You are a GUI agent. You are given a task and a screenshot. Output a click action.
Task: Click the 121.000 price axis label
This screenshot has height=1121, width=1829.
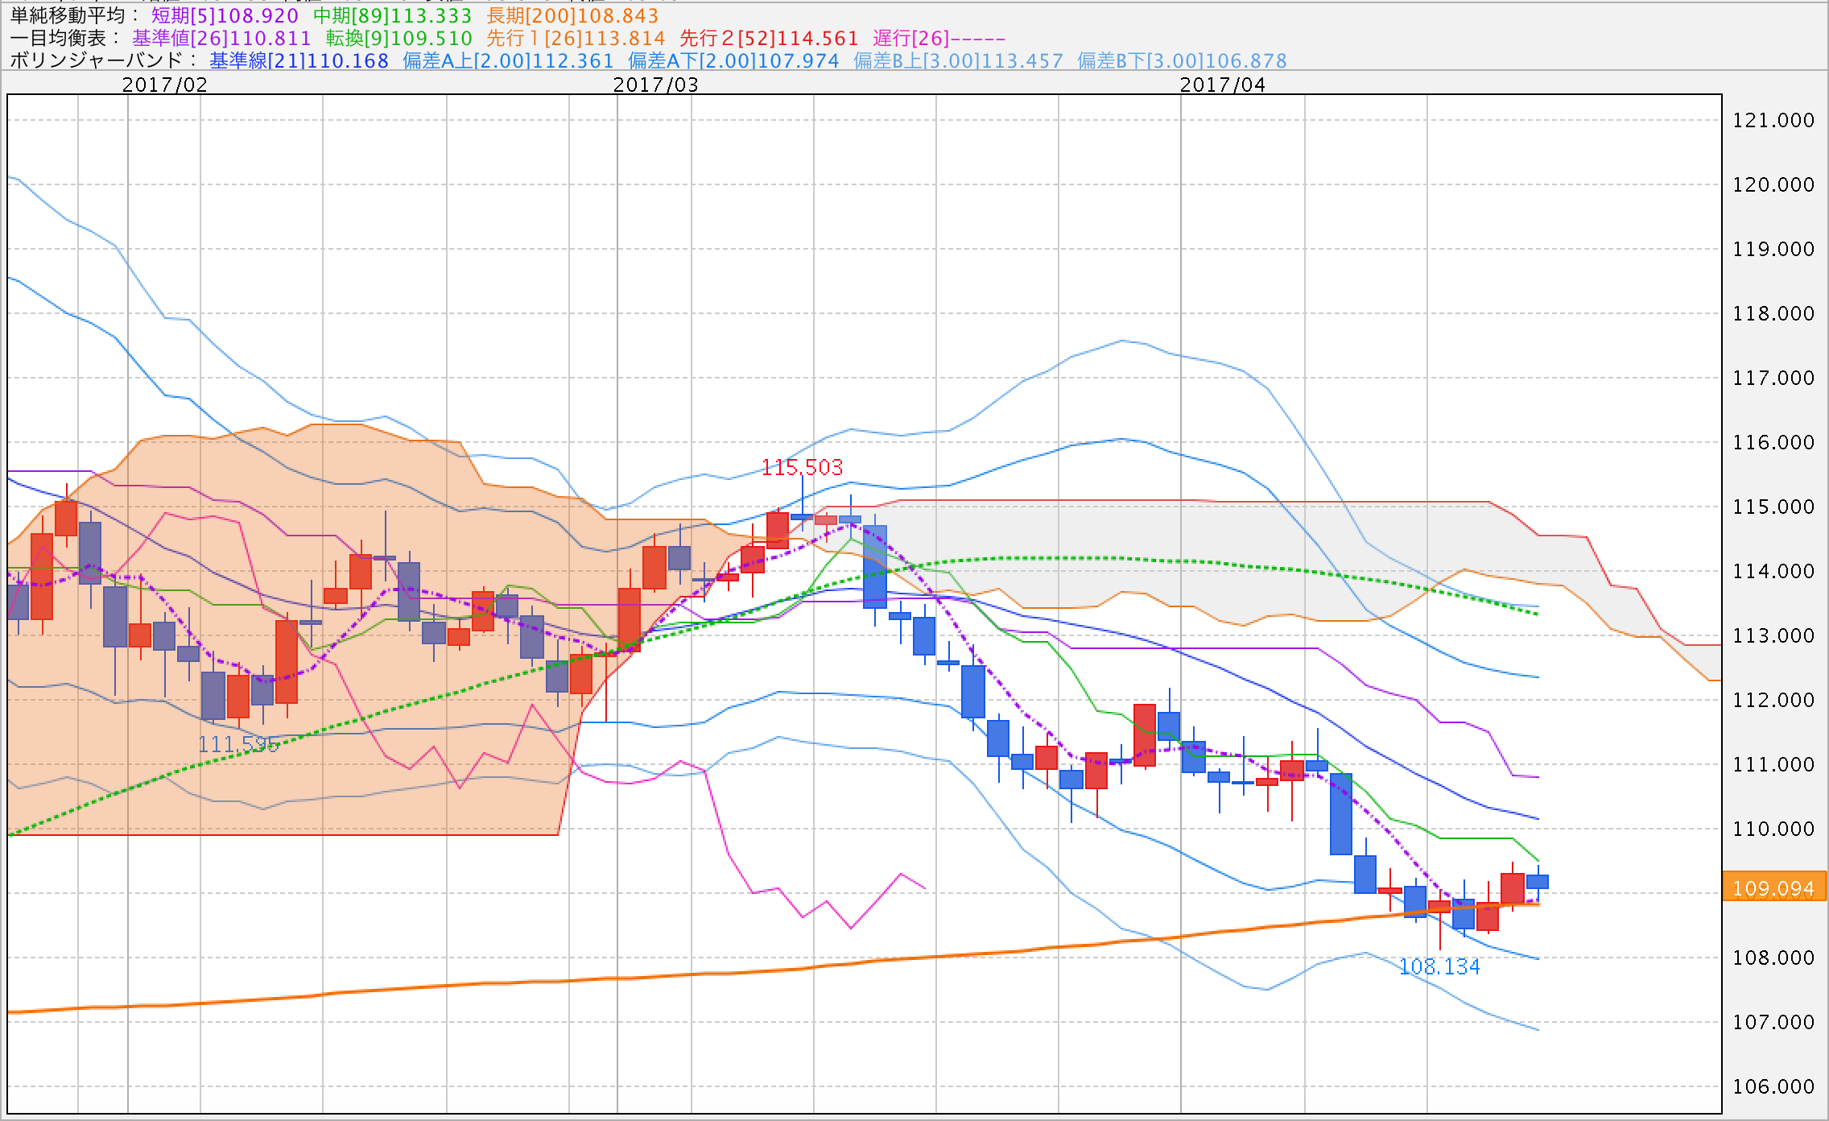click(x=1773, y=121)
